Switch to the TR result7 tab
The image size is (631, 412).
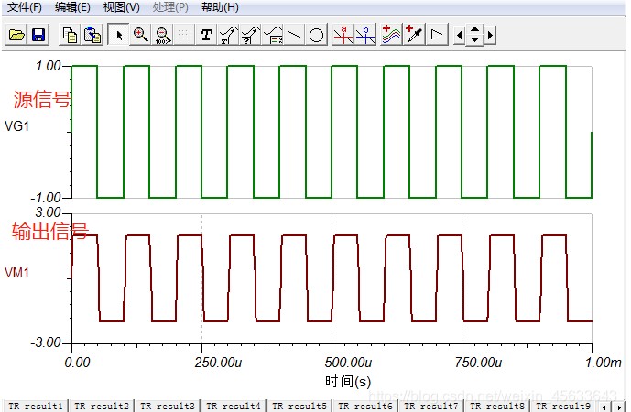[430, 405]
